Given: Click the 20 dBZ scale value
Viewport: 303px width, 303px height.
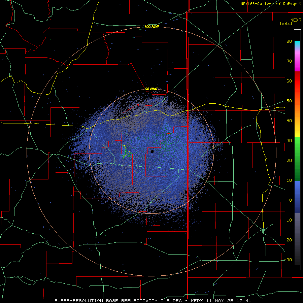Looking at the screenshot, I should (x=289, y=161).
